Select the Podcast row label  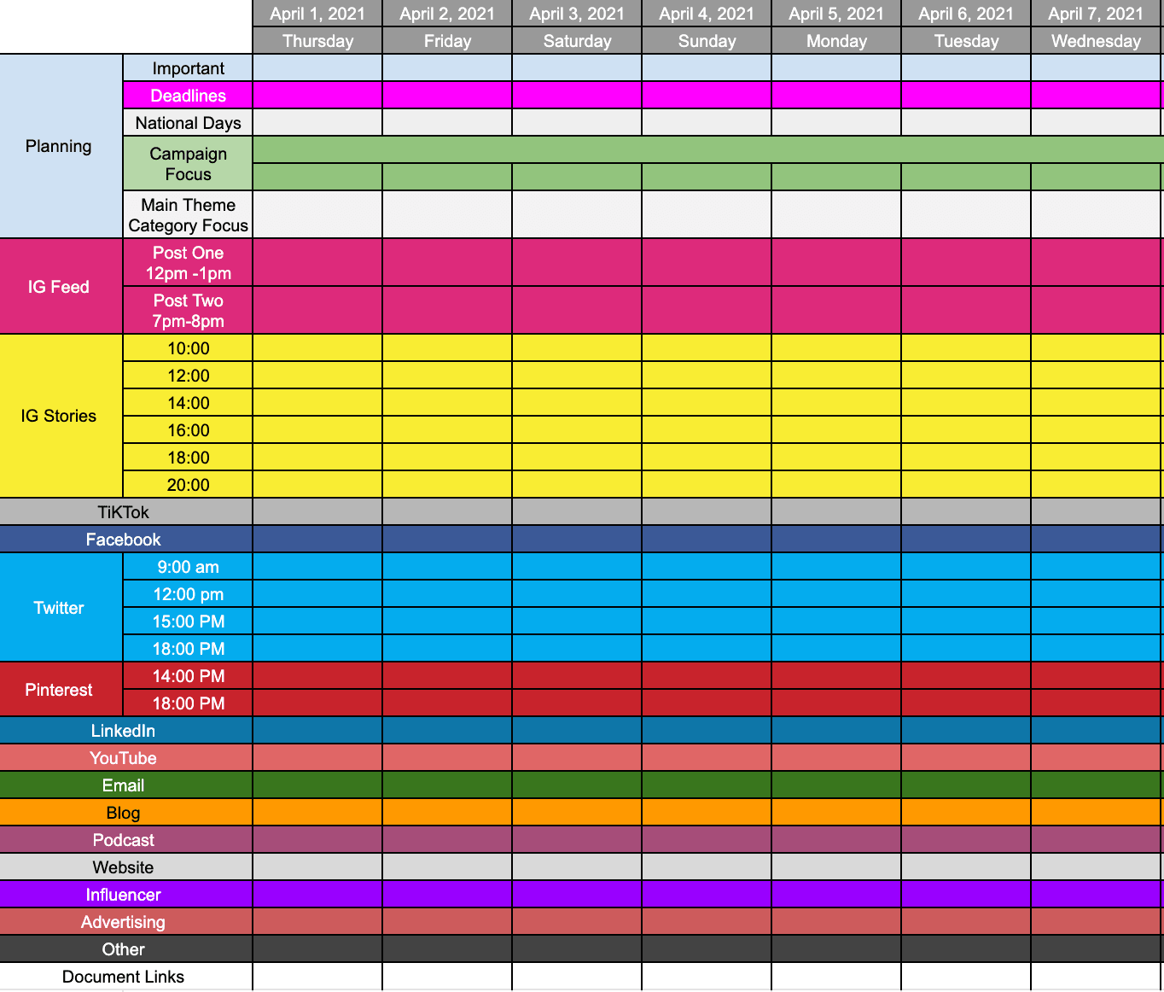tap(125, 839)
